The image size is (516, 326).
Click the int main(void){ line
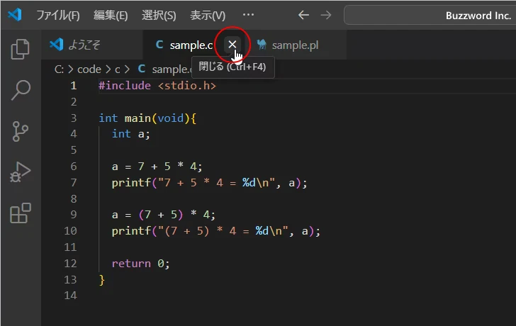(x=147, y=118)
